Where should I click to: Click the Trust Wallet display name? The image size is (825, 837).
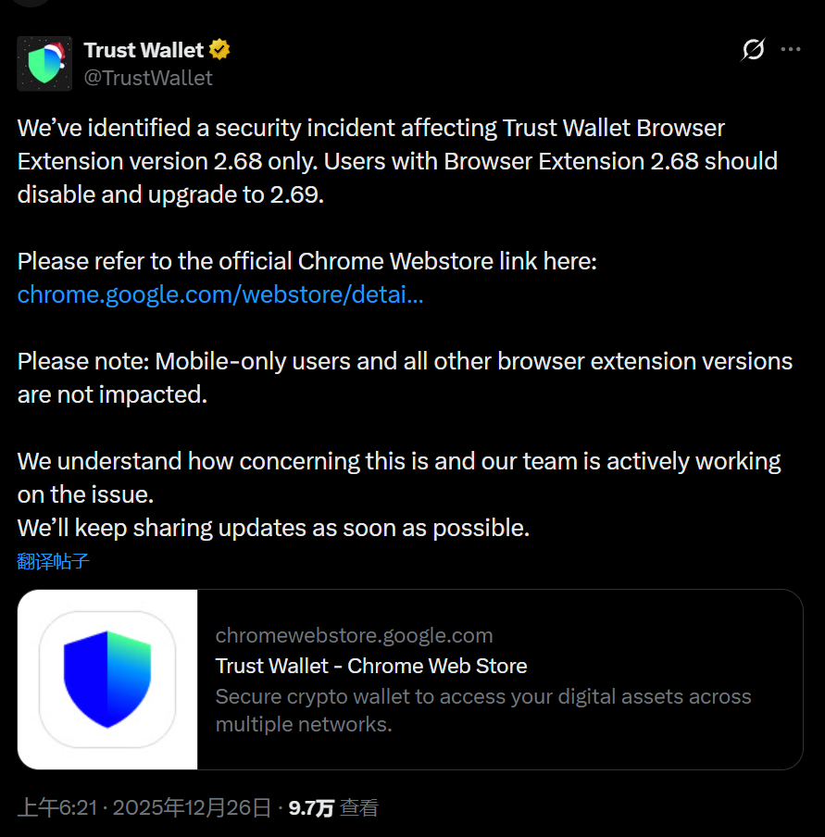tap(144, 49)
